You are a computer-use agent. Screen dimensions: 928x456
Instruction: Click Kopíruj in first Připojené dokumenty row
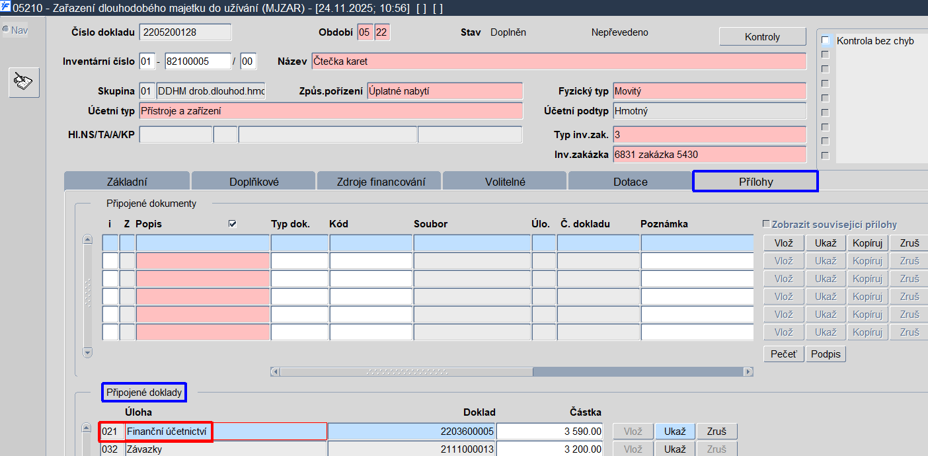point(868,243)
